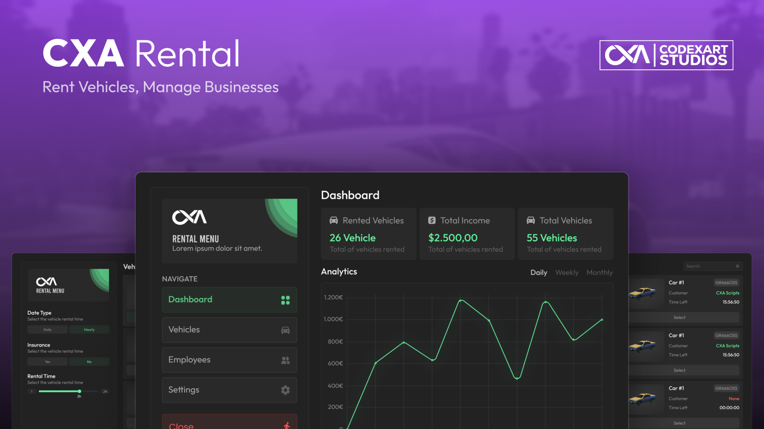Select Hourly date type option
Screen dimensions: 764x429
(89, 329)
